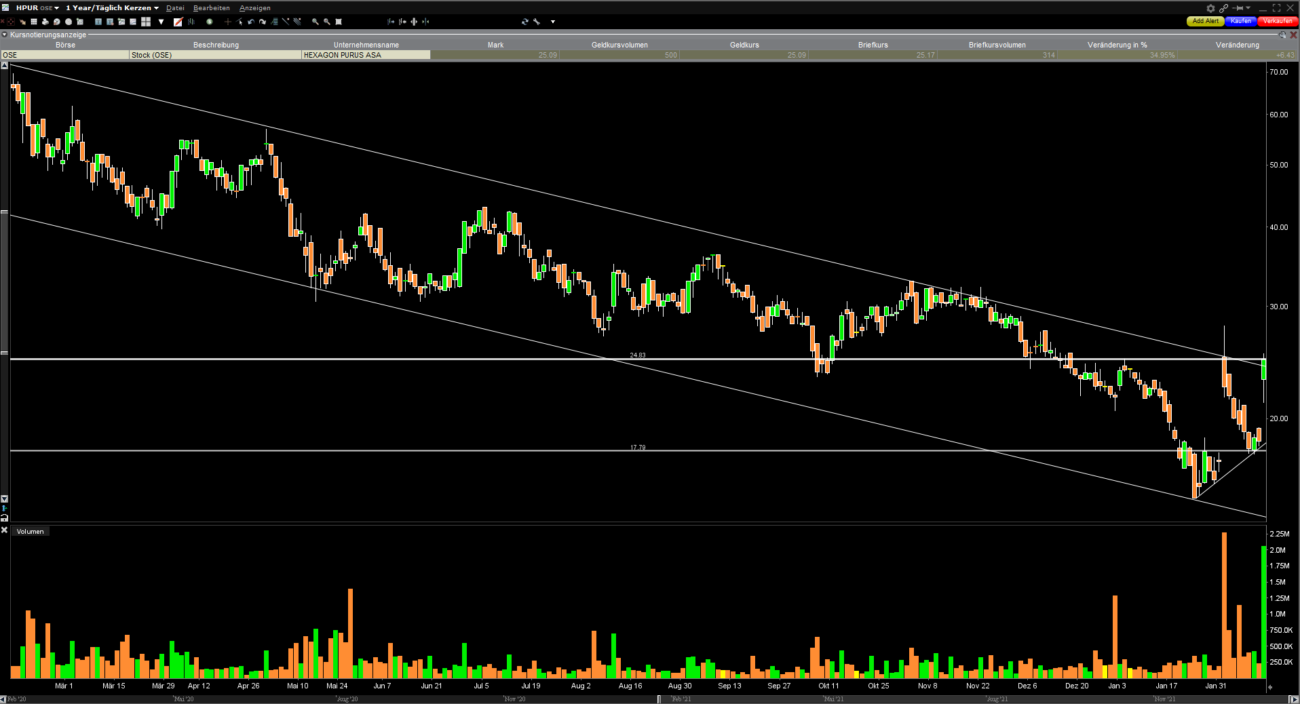Screen dimensions: 1300x704
Task: Toggle the chart lock icon
Action: (x=4, y=518)
